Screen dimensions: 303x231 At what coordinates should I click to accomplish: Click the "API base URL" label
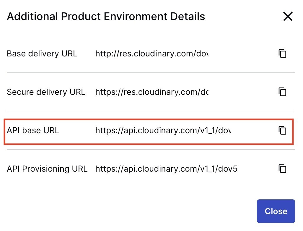[33, 130]
